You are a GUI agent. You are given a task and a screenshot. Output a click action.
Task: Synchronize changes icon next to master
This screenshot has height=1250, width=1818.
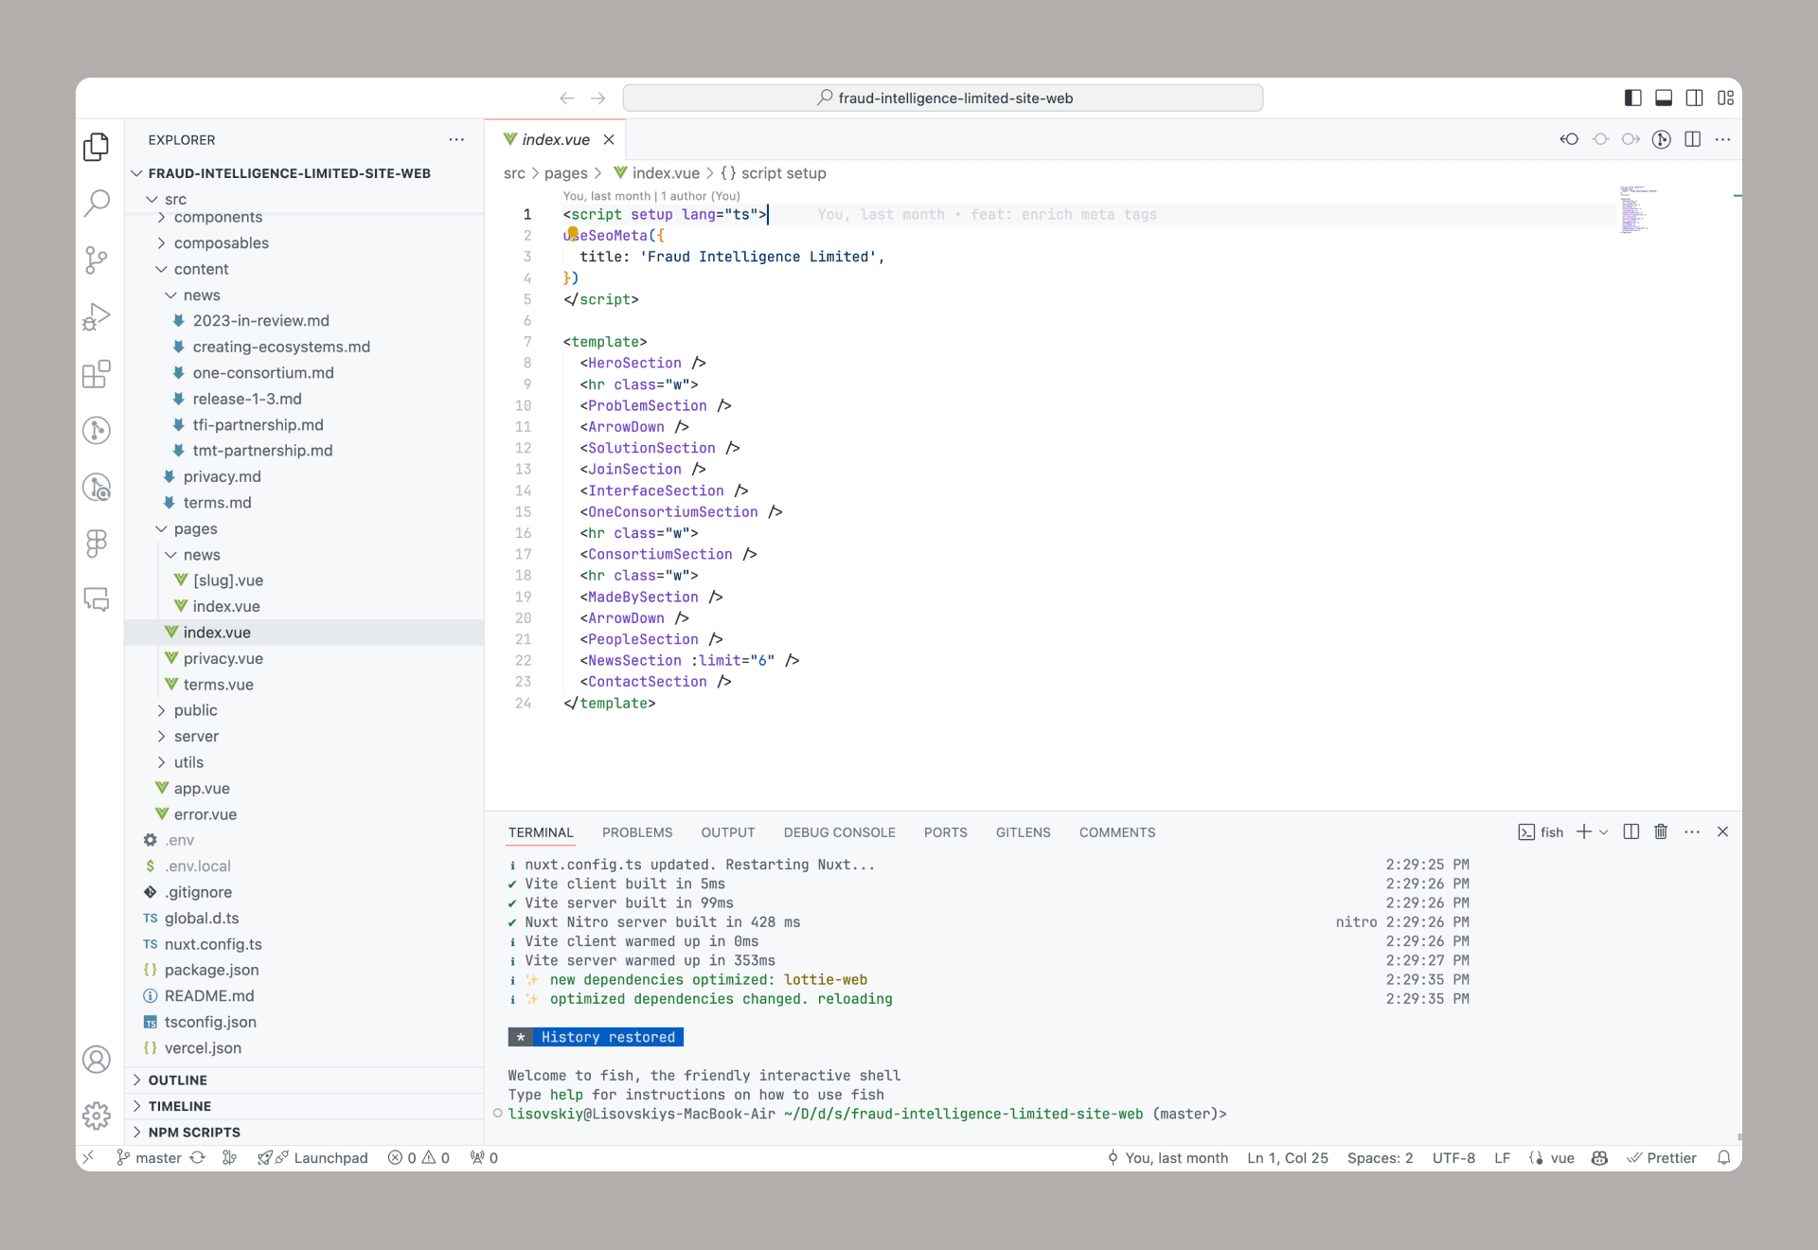198,1157
